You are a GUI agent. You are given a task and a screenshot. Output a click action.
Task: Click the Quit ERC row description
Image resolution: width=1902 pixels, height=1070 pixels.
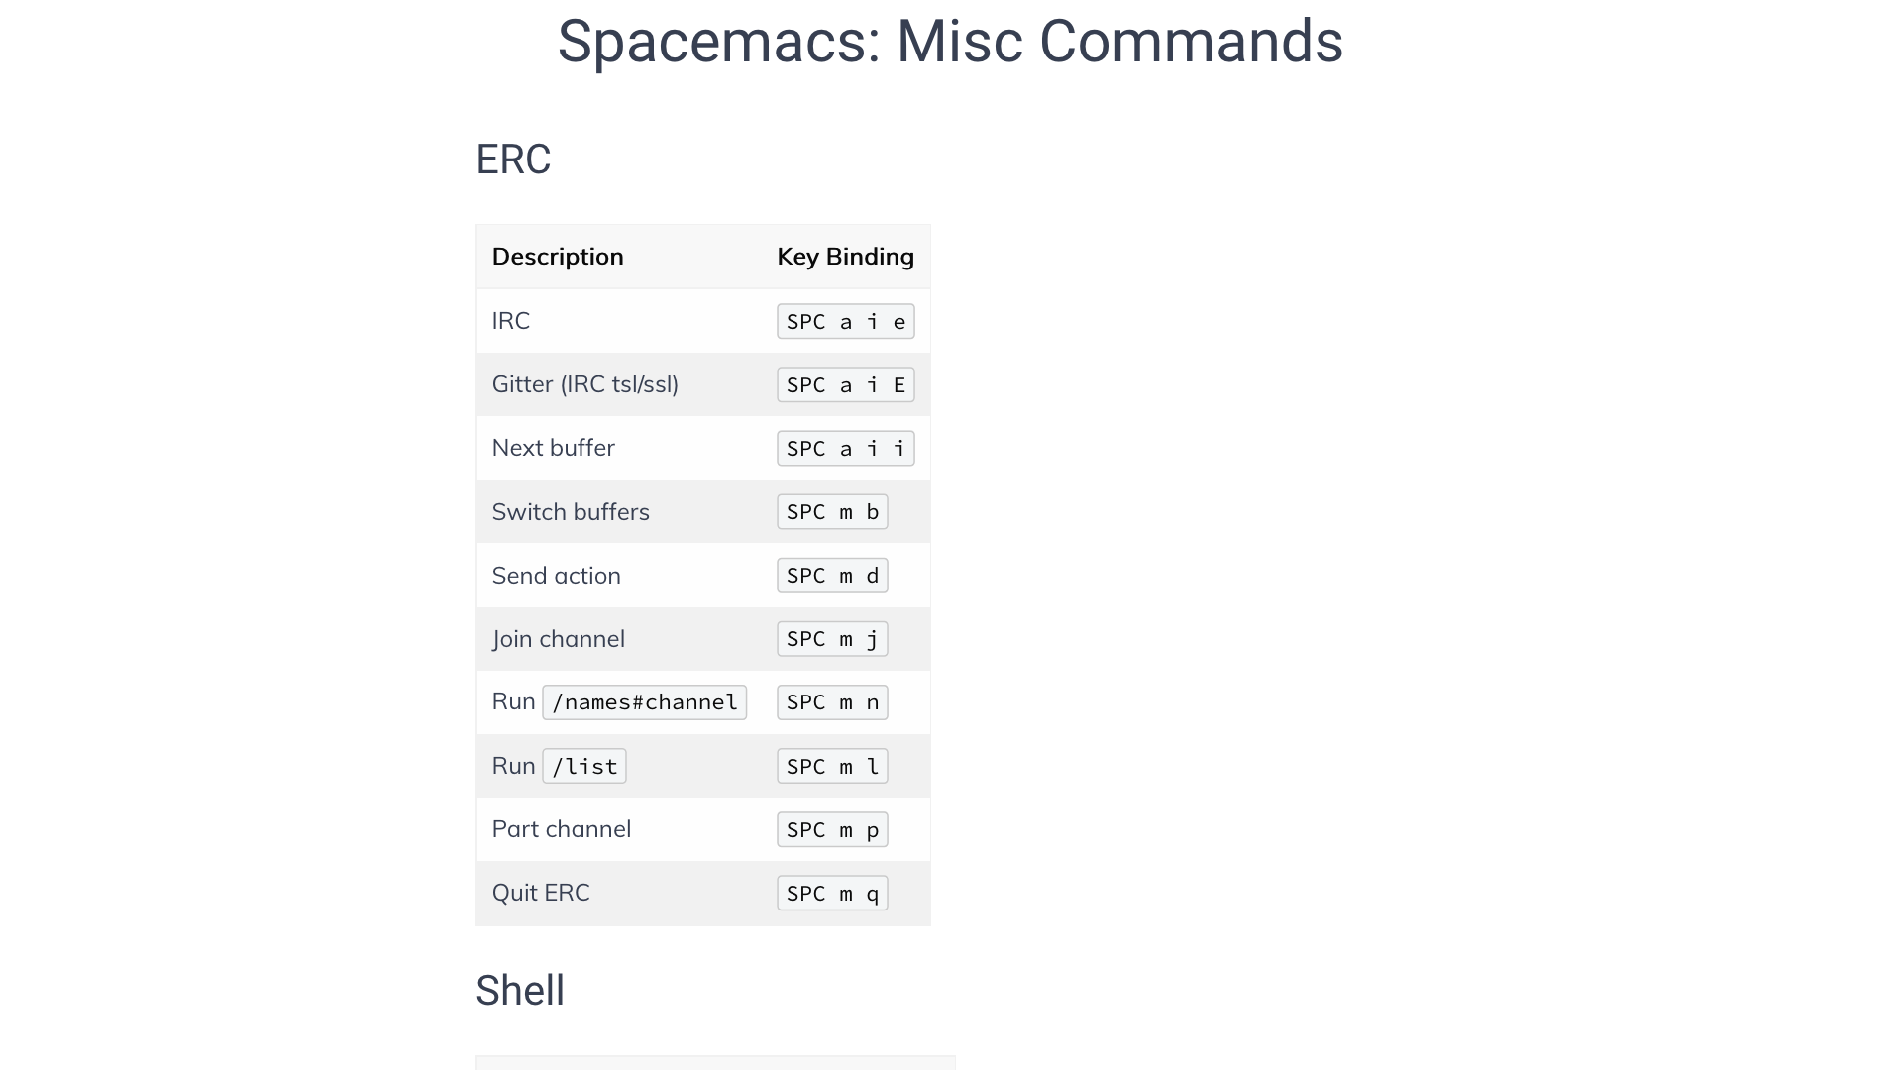541,893
